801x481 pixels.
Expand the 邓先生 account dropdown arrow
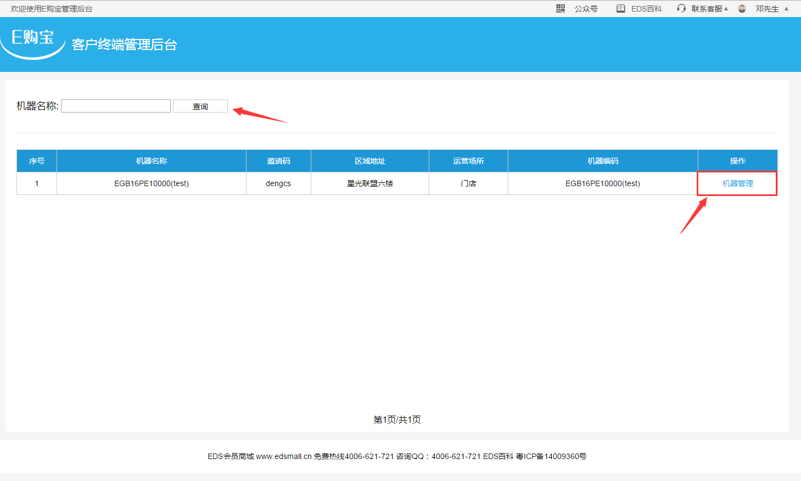[x=786, y=9]
